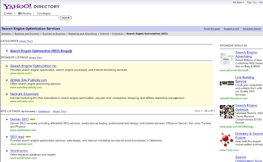Go to Promotion breadcrumb
Screen dimensions: 263x162
point(118,34)
